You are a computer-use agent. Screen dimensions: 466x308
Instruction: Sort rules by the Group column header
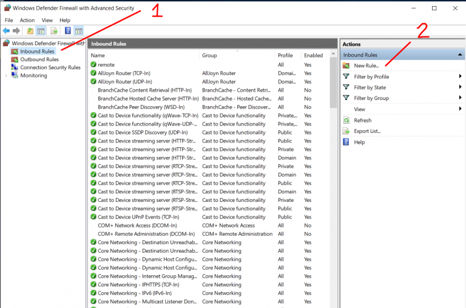(x=237, y=55)
